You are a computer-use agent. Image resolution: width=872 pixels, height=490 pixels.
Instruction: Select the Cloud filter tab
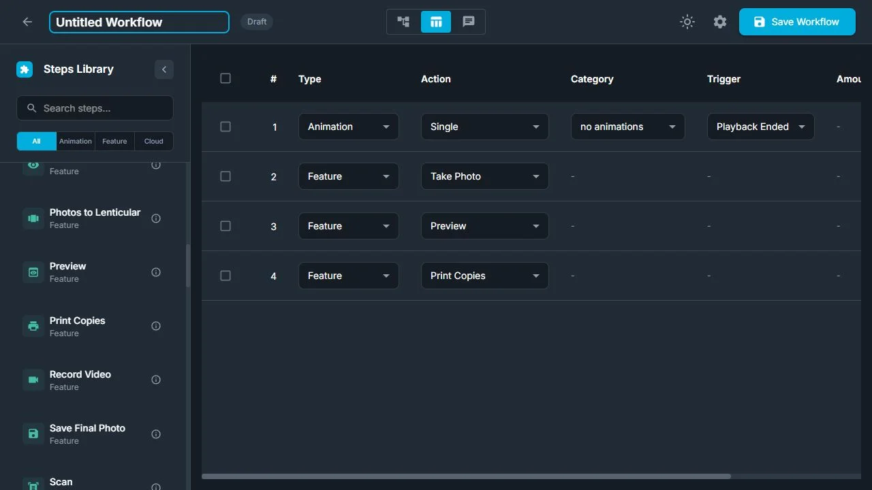pyautogui.click(x=154, y=141)
